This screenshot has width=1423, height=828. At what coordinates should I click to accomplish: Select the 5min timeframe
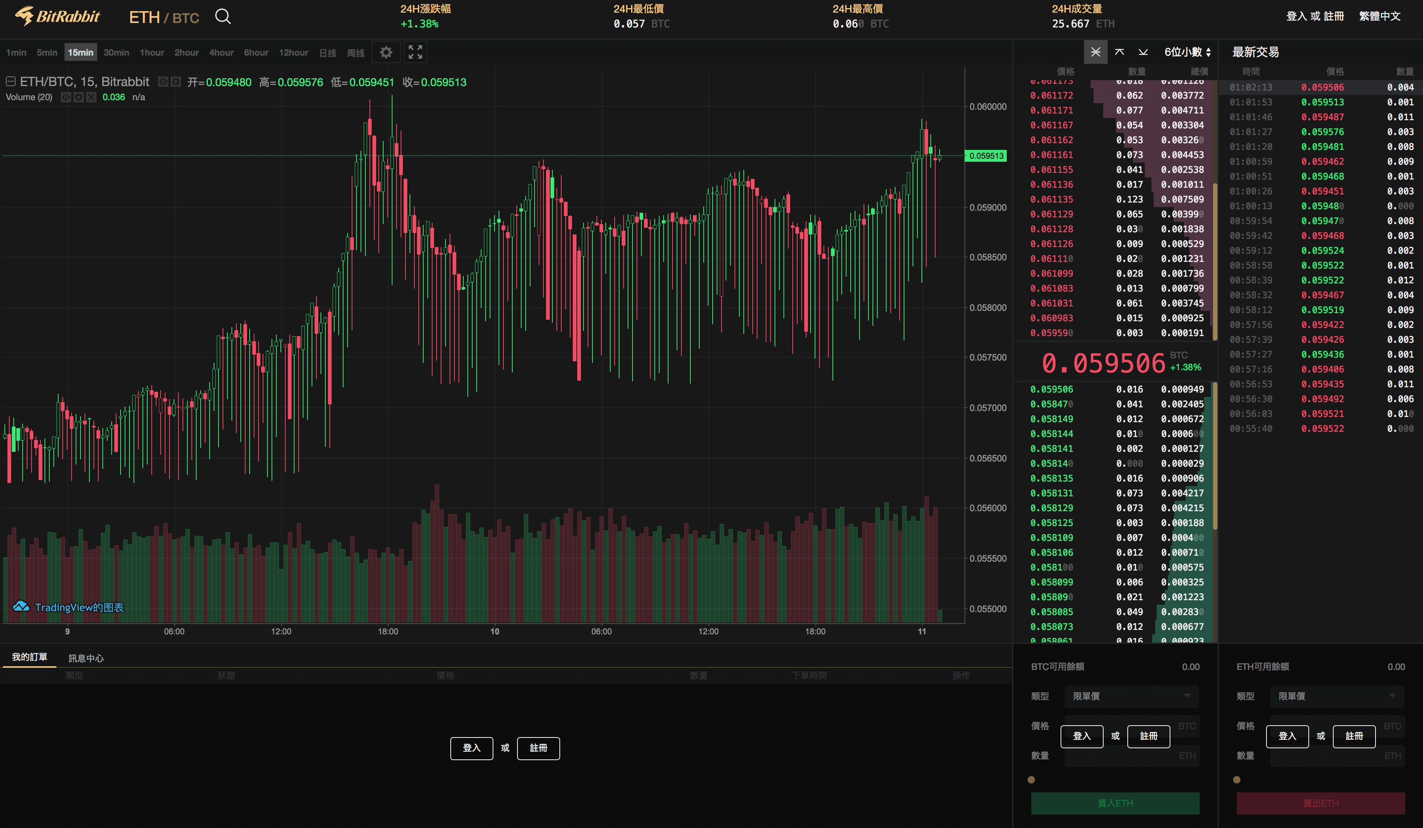[x=47, y=53]
